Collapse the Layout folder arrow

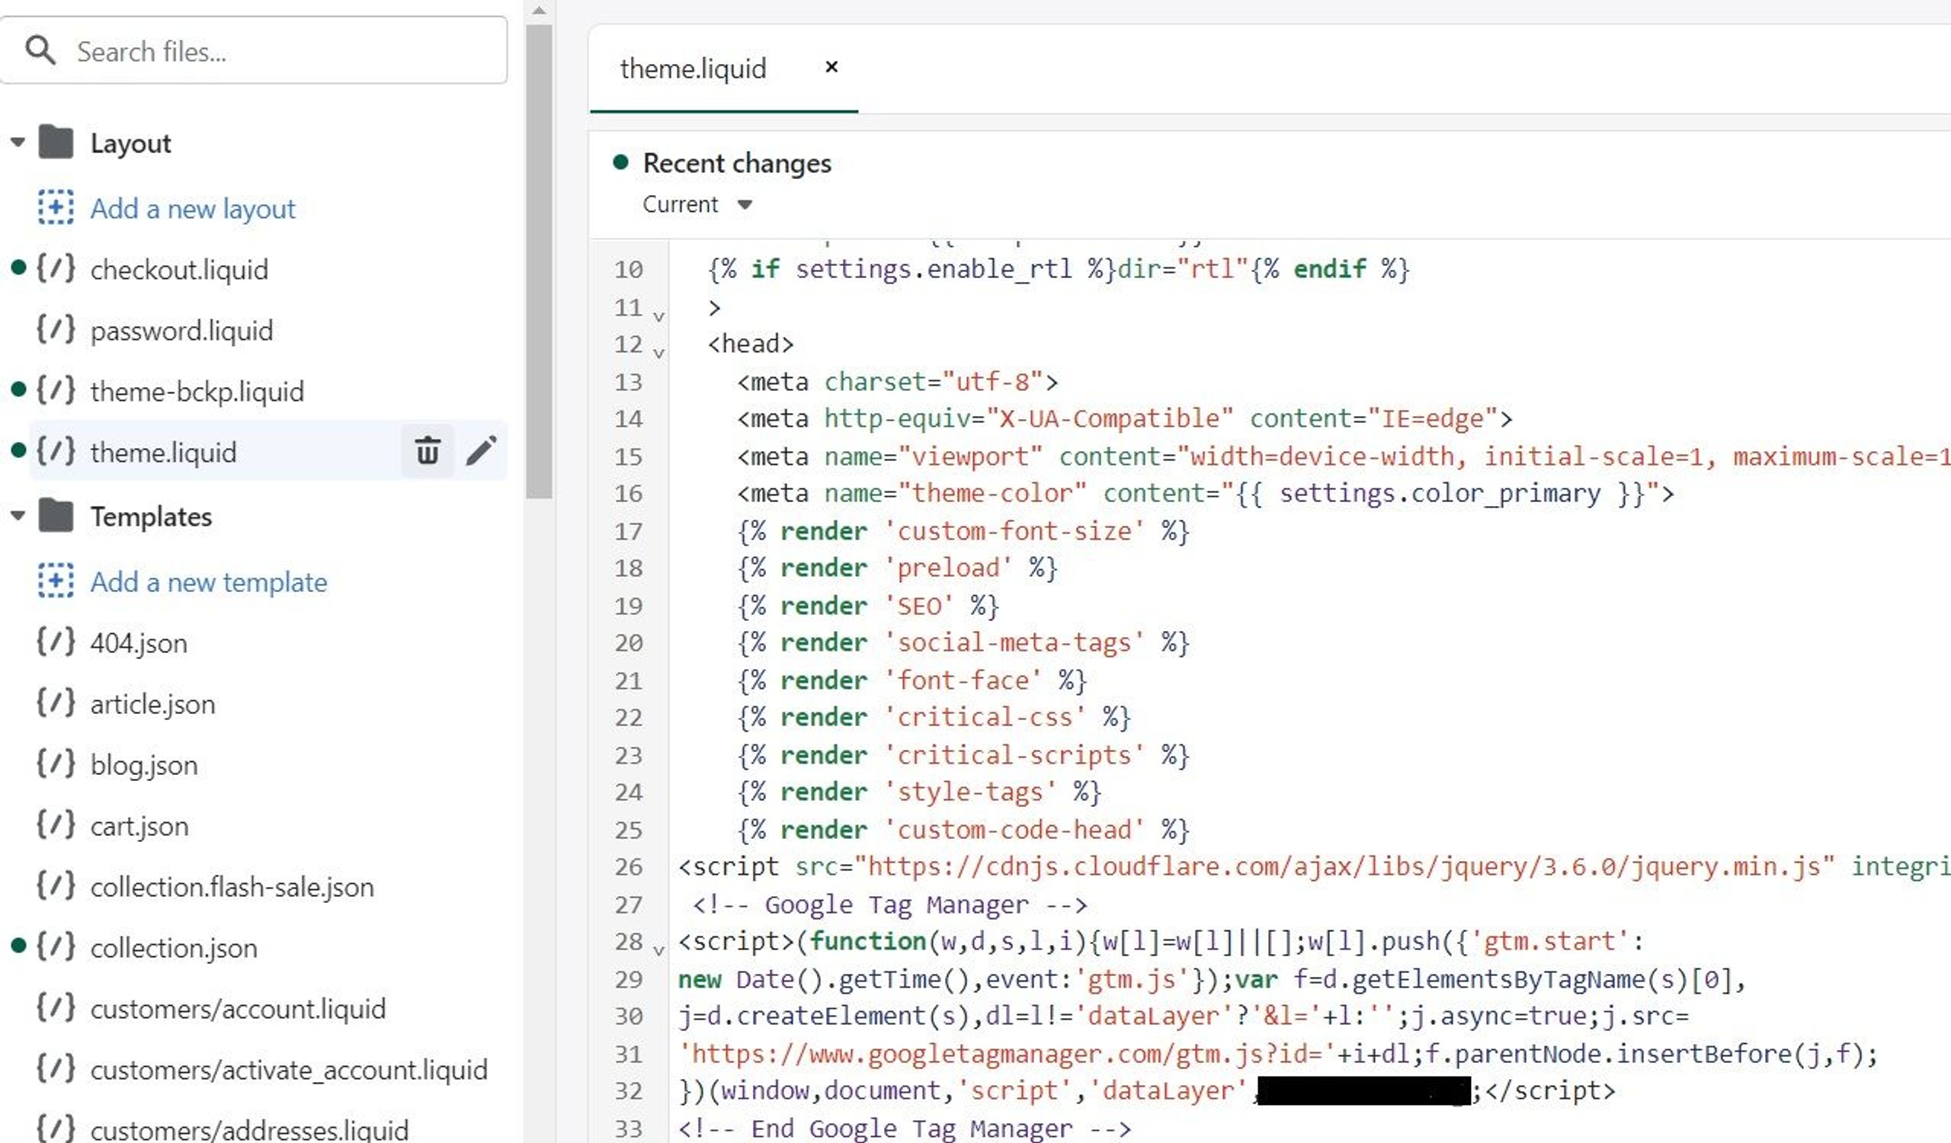[18, 143]
